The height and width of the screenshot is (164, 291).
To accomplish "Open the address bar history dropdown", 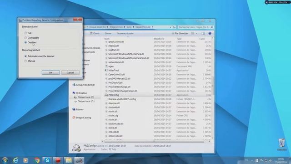I will click(x=171, y=27).
